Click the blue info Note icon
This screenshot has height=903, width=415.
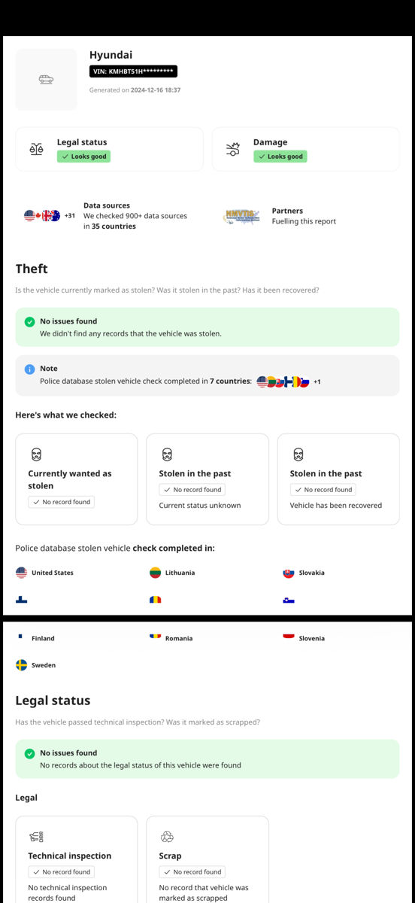pyautogui.click(x=29, y=369)
